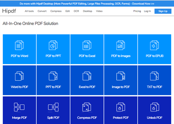The width and height of the screenshot is (174, 124).
Task: Go to Hipdf home via logo
Action: pyautogui.click(x=9, y=11)
